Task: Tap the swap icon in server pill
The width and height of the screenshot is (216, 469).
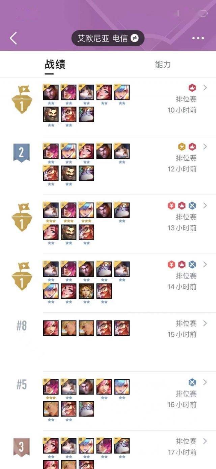Action: (134, 38)
